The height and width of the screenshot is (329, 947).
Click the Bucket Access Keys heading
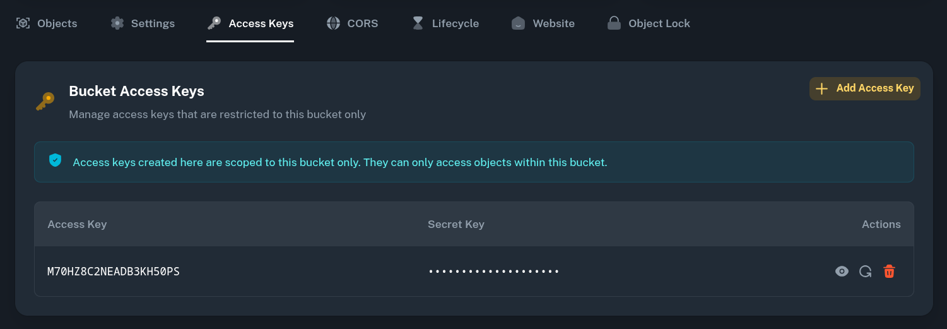[x=136, y=91]
